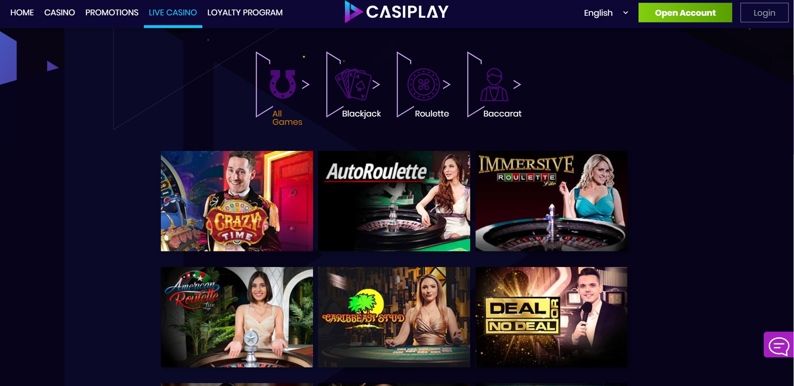This screenshot has width=794, height=386.
Task: Open the Deal or No Deal game
Action: 551,317
